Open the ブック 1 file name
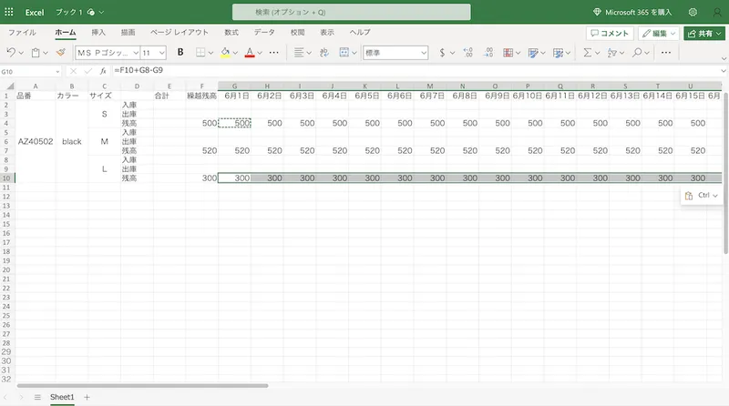The image size is (729, 406). (69, 12)
